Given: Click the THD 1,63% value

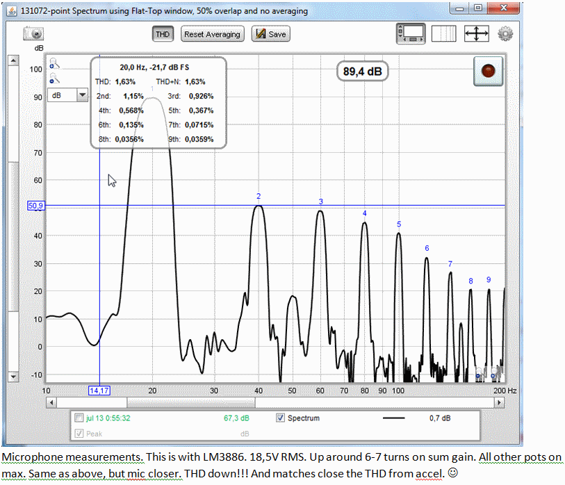Looking at the screenshot, I should click(125, 82).
